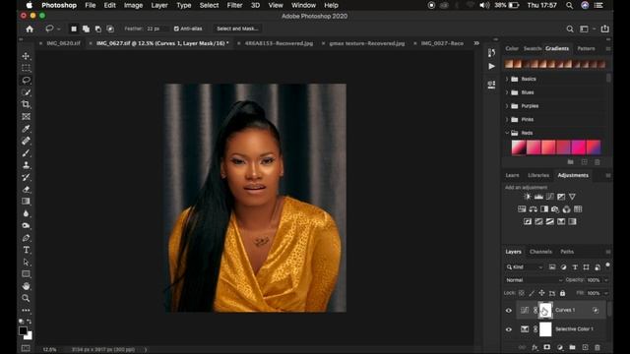
Task: Click the background color swatch
Action: click(x=29, y=335)
